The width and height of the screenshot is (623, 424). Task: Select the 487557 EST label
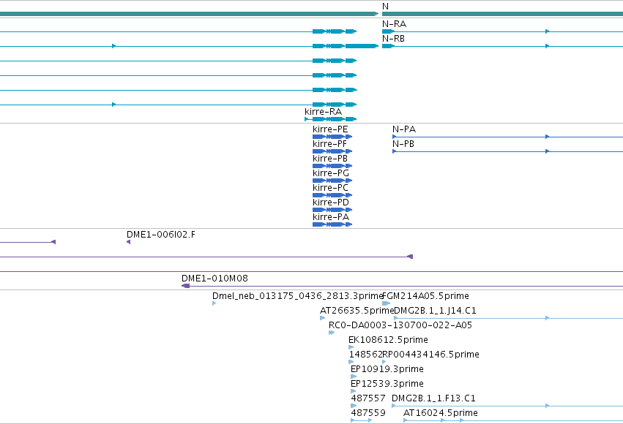pyautogui.click(x=368, y=398)
